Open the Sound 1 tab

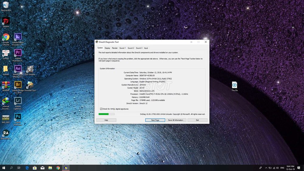click(x=123, y=48)
